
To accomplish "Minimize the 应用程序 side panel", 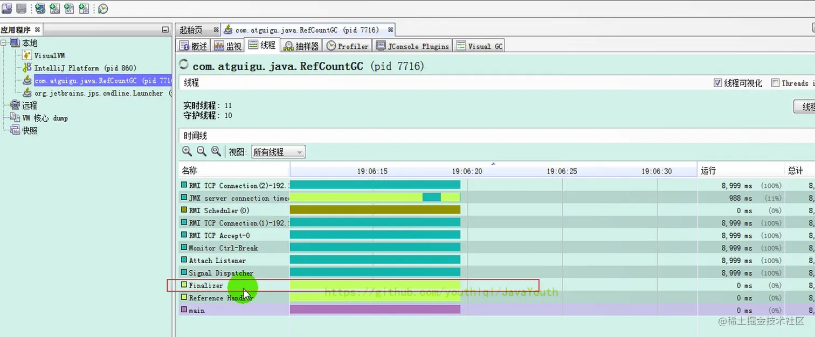I will [165, 30].
